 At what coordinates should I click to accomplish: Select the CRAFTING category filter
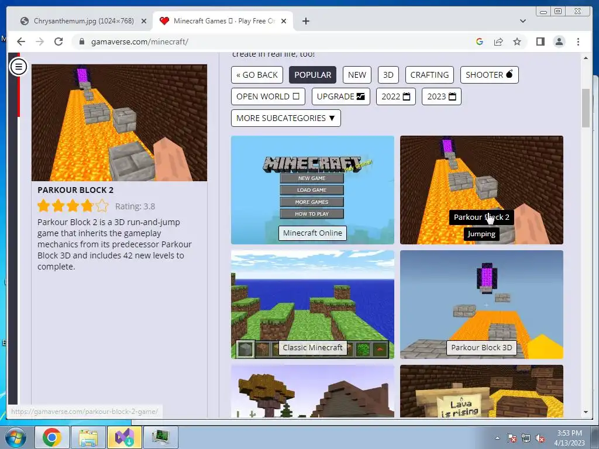coord(429,75)
